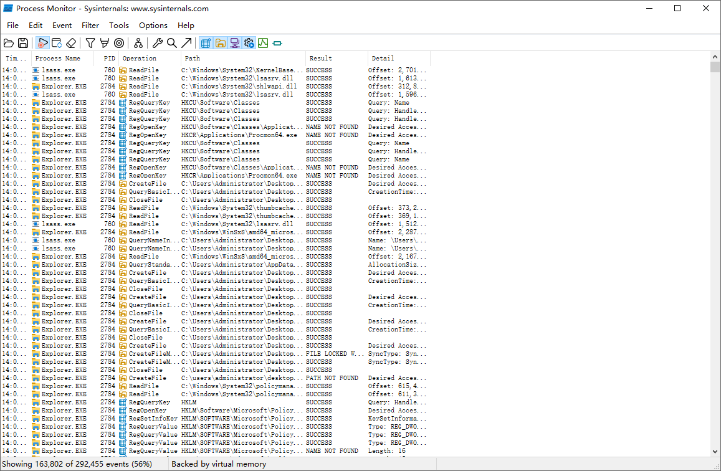This screenshot has height=471, width=721.
Task: Click the teal rectangle icon ending the toolbar
Action: click(277, 43)
